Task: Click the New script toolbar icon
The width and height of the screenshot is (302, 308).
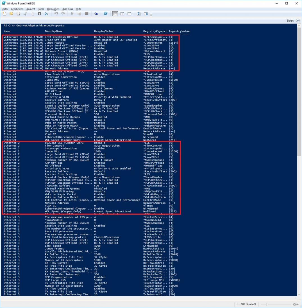Action: [4, 14]
